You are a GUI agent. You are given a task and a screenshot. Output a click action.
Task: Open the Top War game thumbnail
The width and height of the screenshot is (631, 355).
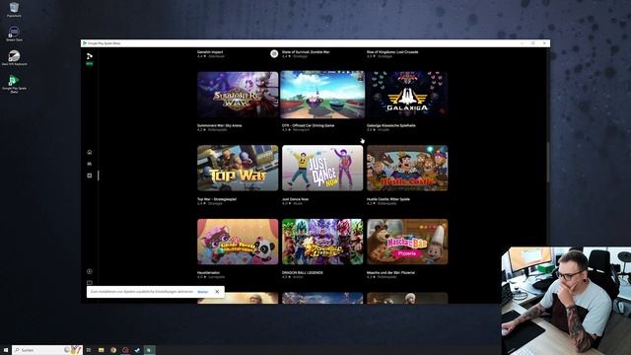click(238, 169)
